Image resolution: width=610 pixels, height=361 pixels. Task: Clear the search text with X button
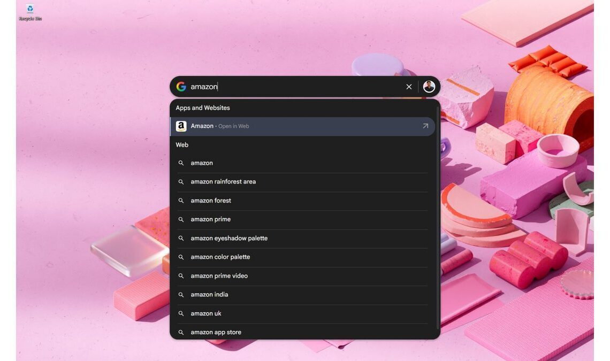click(x=409, y=87)
